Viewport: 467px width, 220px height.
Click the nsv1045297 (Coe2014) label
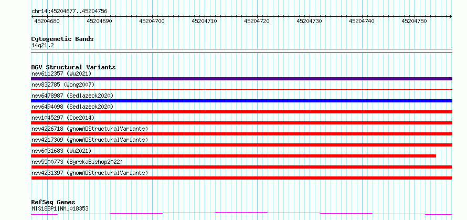[63, 118]
